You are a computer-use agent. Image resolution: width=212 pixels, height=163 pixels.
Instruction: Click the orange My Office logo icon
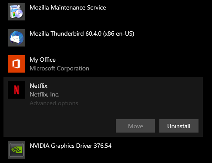[x=17, y=64]
